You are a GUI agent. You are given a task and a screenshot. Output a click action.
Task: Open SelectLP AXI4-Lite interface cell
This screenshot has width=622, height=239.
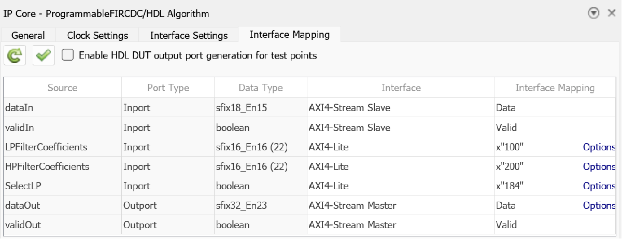(x=400, y=186)
